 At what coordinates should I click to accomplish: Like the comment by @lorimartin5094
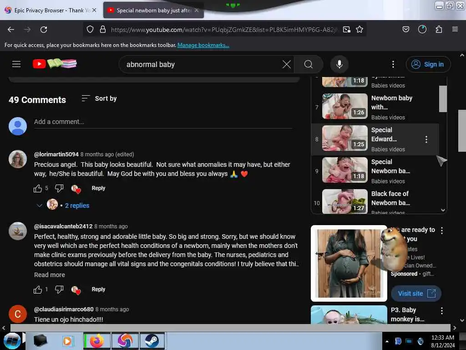pos(38,188)
